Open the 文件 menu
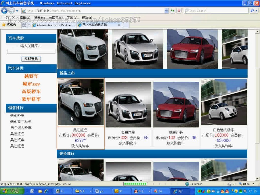 coord(10,18)
